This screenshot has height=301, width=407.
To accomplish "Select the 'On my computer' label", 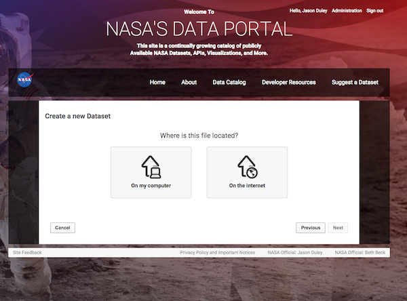I will click(151, 186).
